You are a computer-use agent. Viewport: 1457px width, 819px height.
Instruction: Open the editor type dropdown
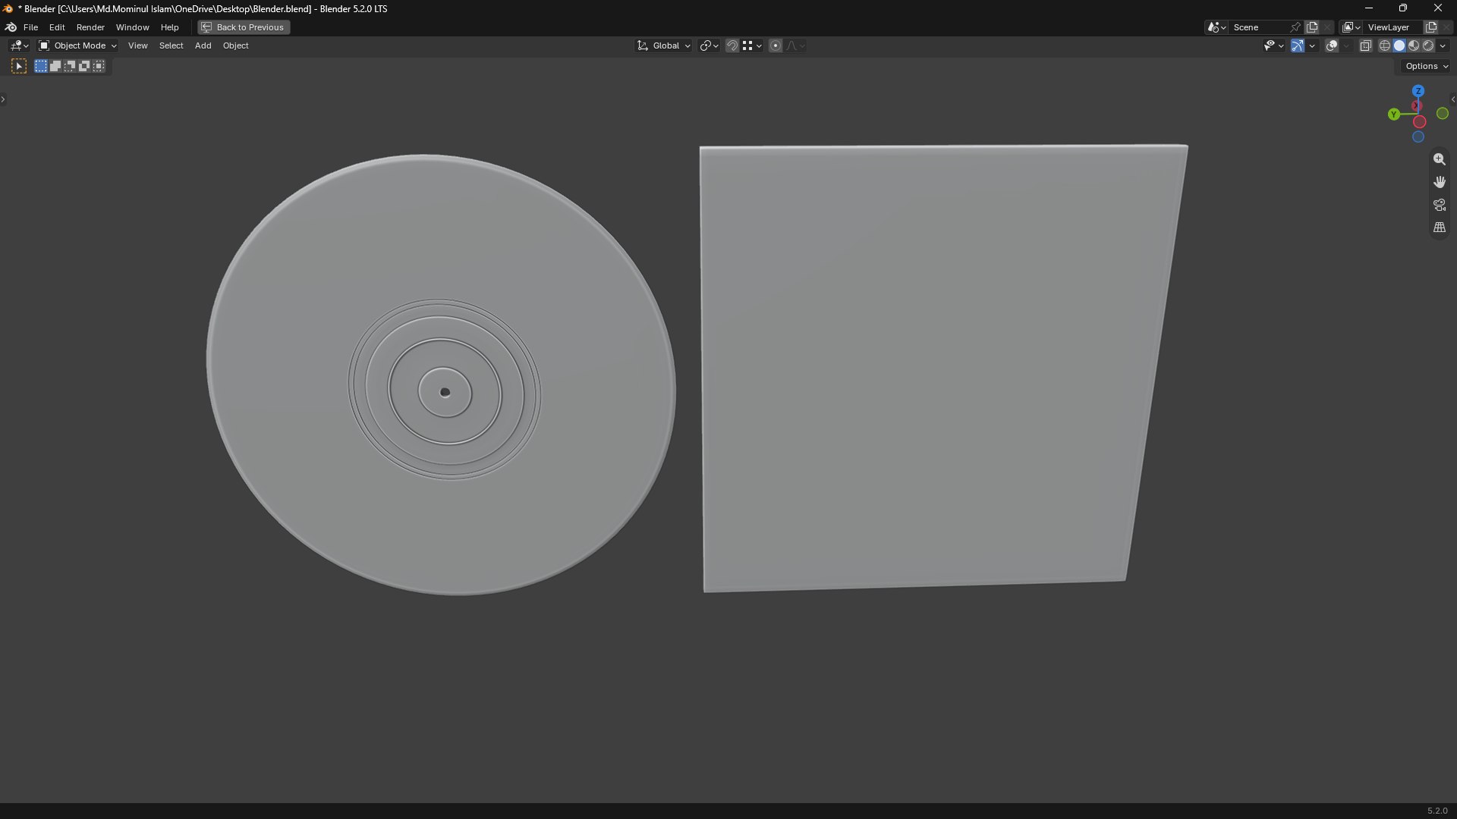[x=19, y=45]
